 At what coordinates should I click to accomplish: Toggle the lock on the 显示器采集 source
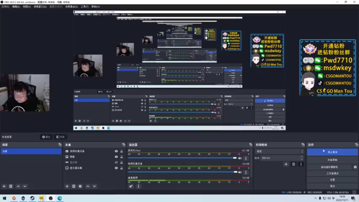click(121, 168)
